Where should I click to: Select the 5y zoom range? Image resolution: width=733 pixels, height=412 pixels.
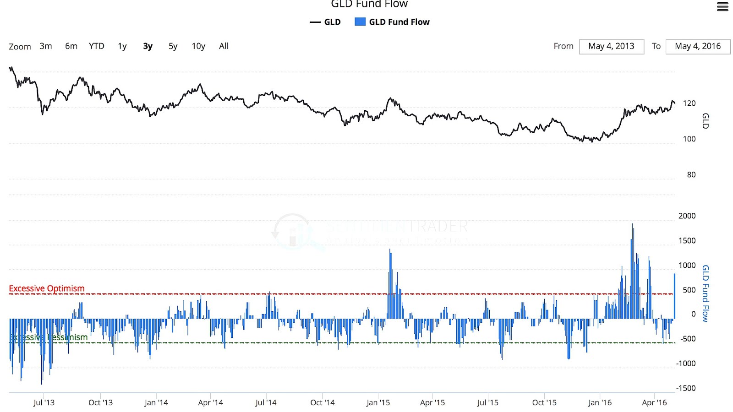pos(173,46)
